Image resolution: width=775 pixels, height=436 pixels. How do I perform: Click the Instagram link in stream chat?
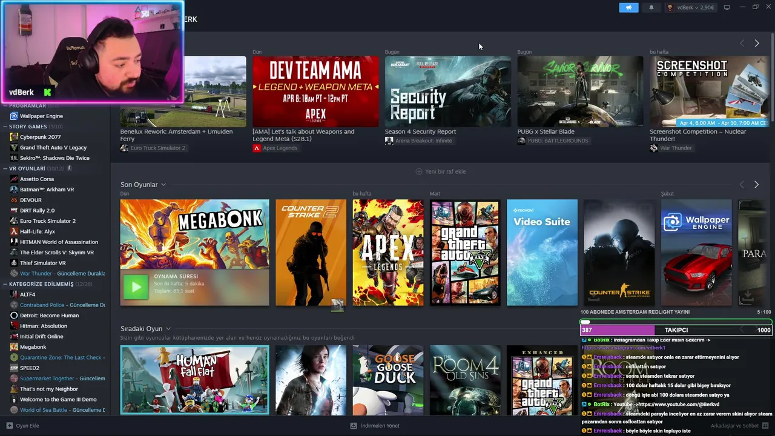point(623,348)
